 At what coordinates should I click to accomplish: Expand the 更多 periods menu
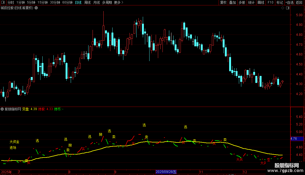(x=118, y=2)
